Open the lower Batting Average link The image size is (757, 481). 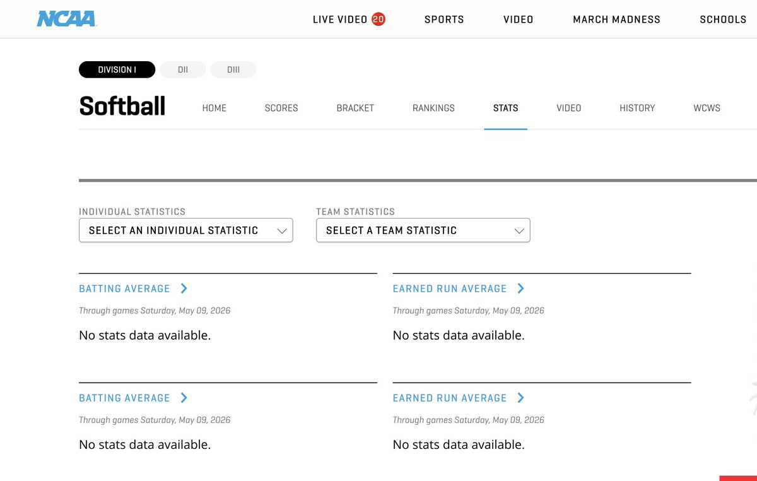point(124,398)
